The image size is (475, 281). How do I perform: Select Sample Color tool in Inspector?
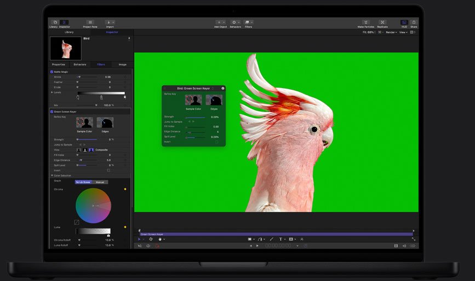coord(84,122)
